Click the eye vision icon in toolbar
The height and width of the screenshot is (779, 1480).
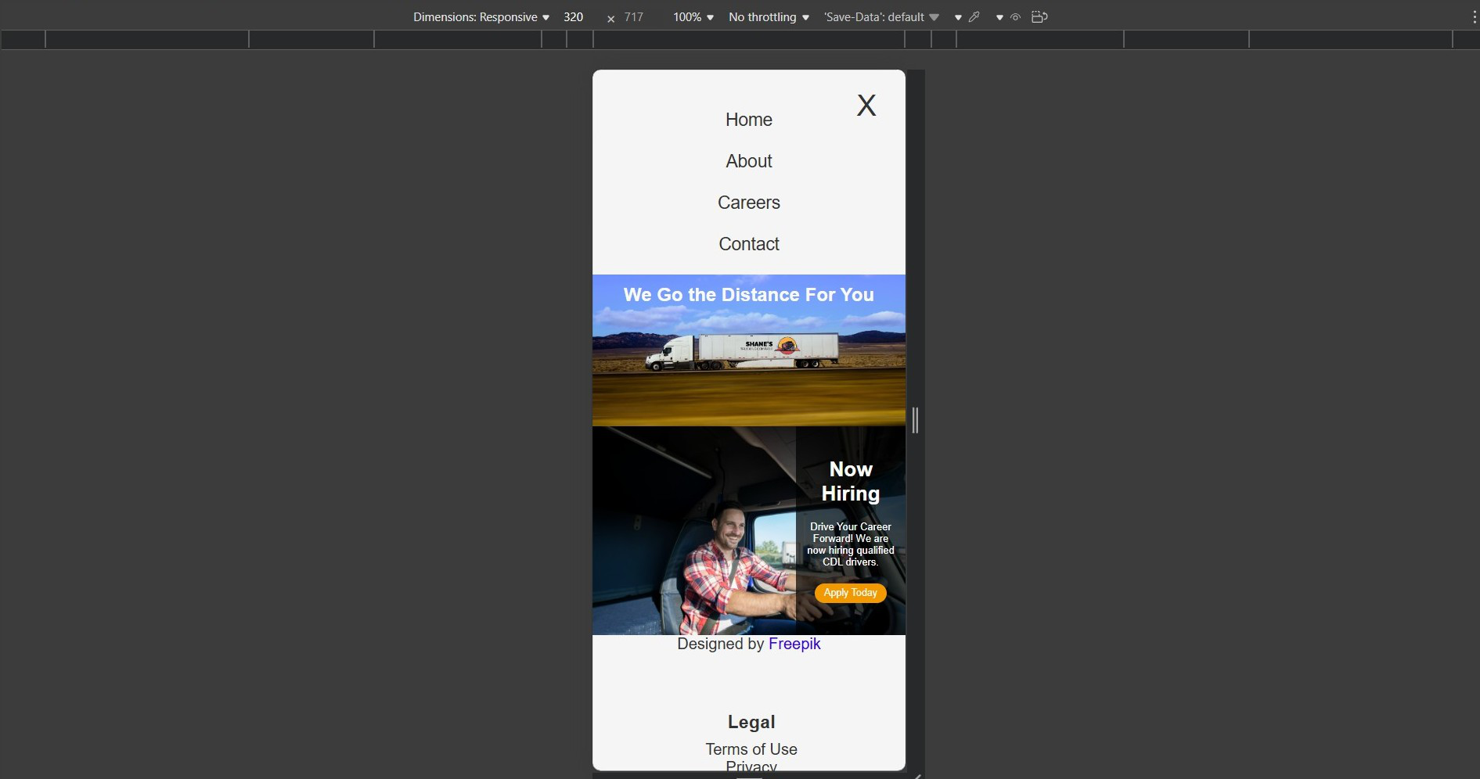pyautogui.click(x=1015, y=17)
